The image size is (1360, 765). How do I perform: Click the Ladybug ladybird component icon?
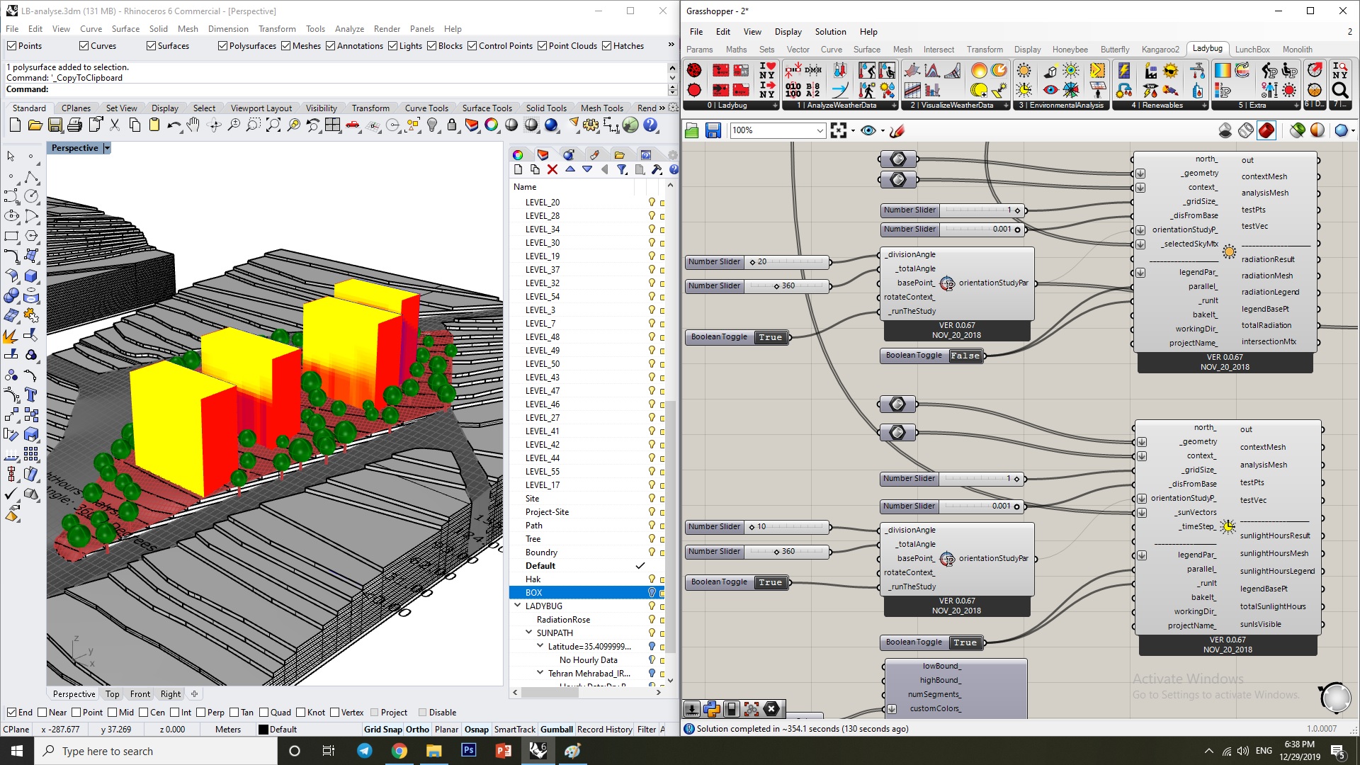point(694,70)
